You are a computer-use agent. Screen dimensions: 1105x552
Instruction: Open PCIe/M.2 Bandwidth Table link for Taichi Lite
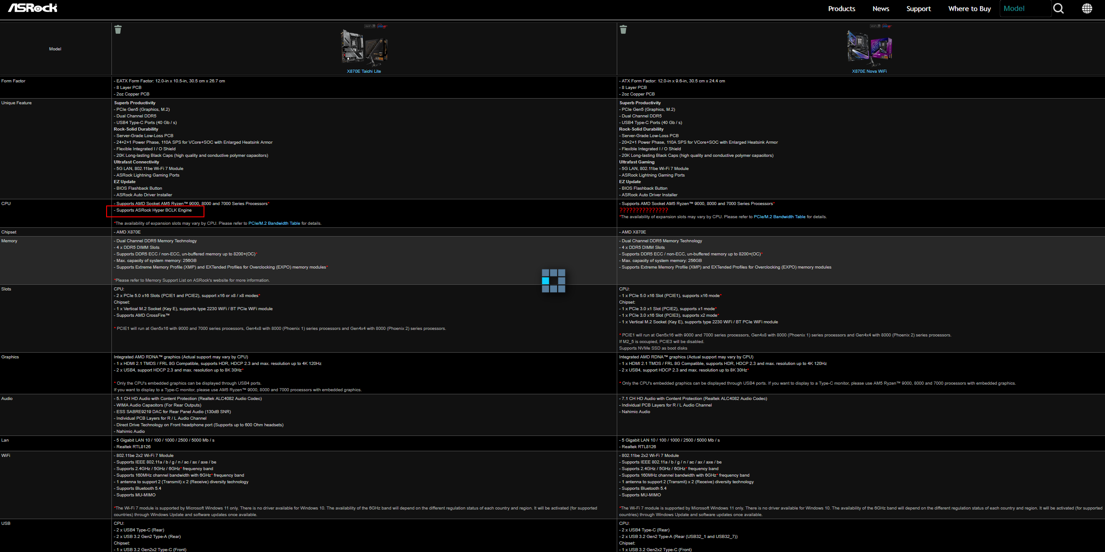click(274, 223)
